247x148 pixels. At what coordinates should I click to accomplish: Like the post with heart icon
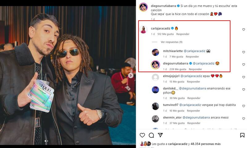coord(142,135)
